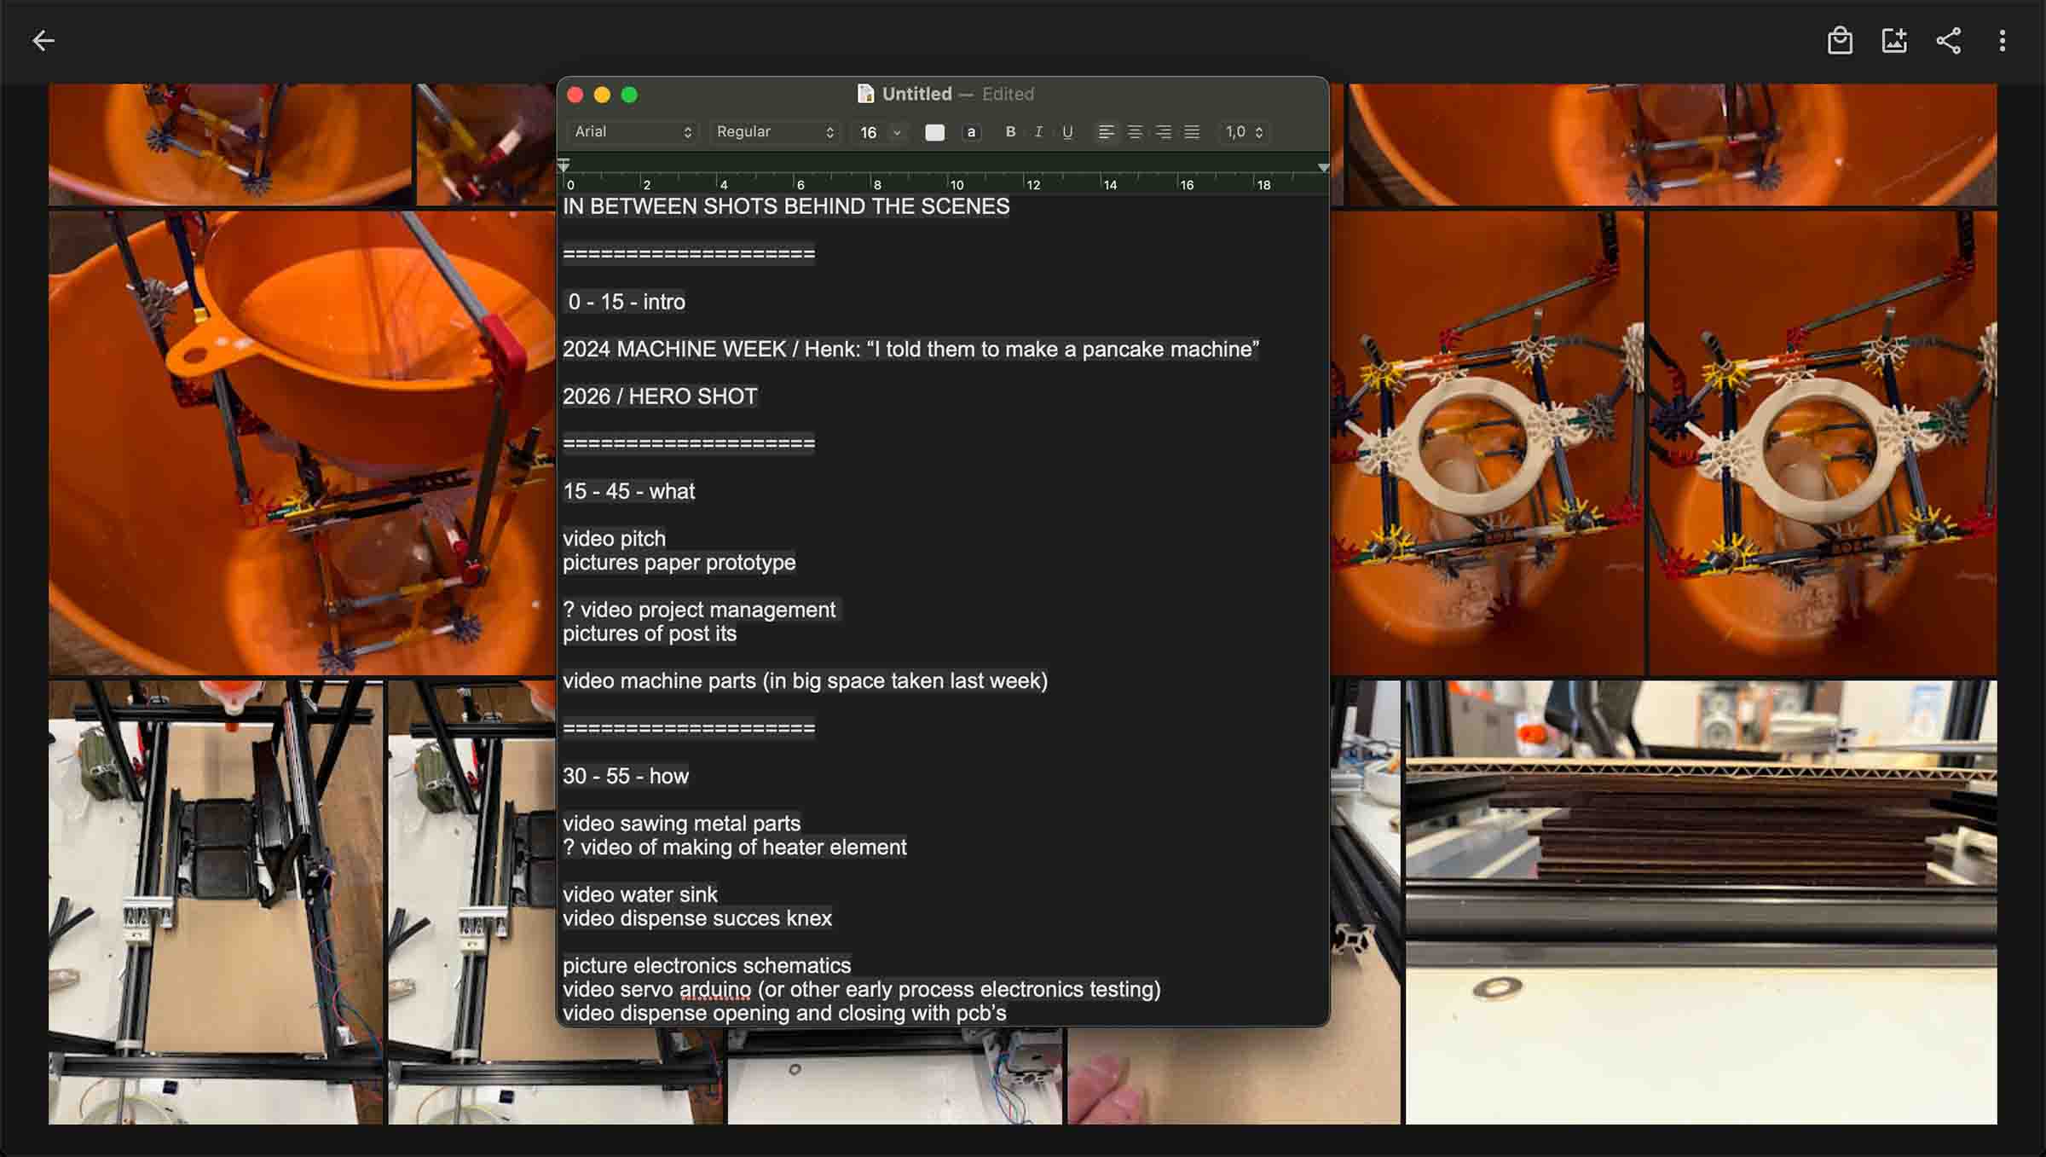Screen dimensions: 2046x1157
Task: Click the misspelled word arduino
Action: point(714,989)
